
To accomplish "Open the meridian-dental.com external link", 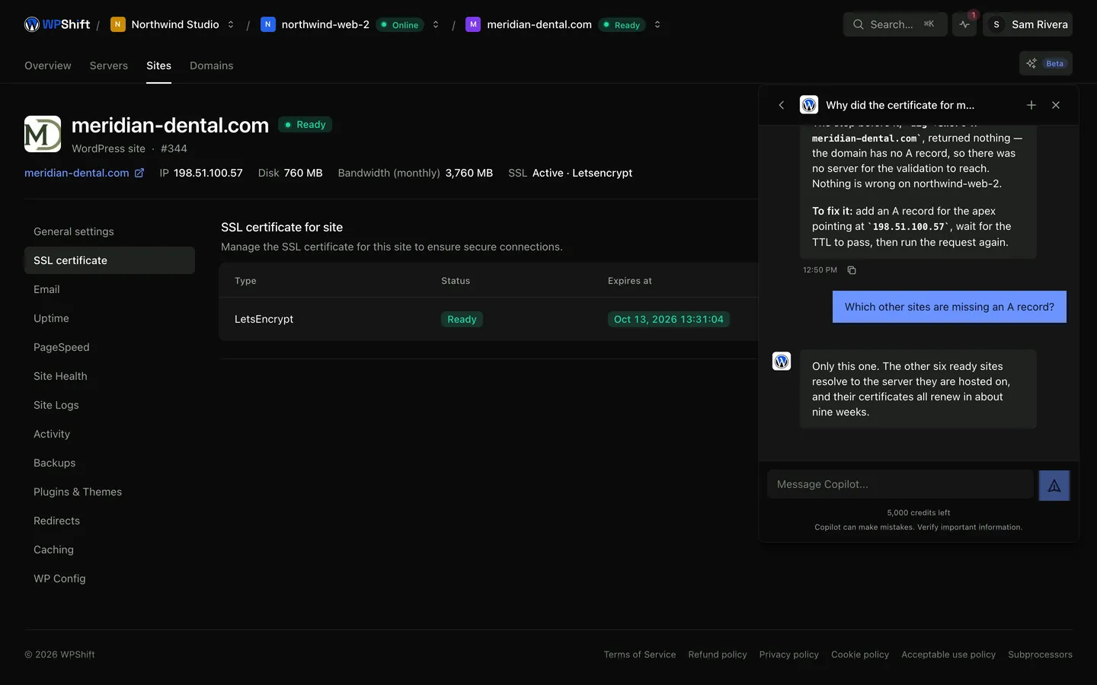I will click(85, 173).
